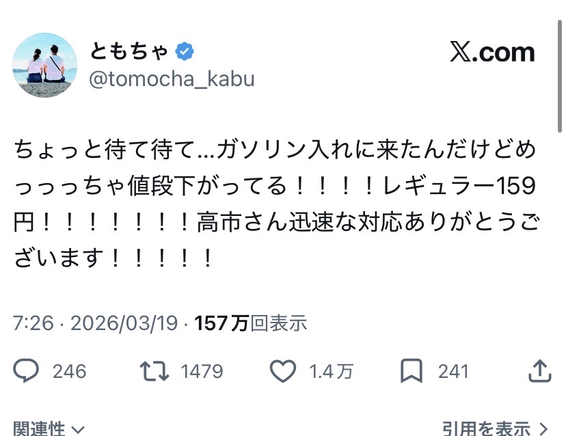566x436 pixels.
Task: Like the post with the heart icon
Action: coord(282,371)
